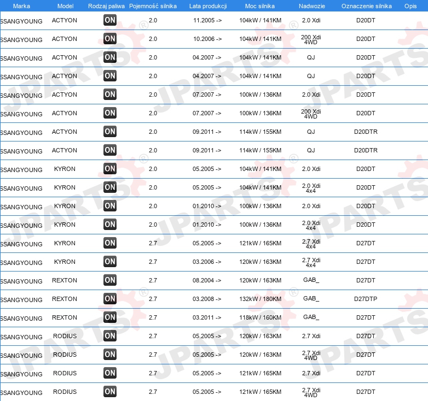428x401 pixels.
Task: Click ON badge for KYRON 121kW / 165KM row
Action: 110,243
